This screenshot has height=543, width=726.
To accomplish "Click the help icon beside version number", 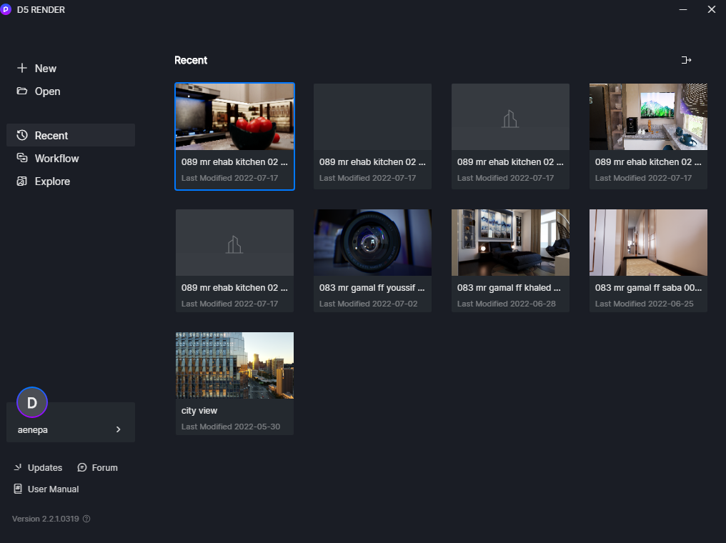I will pos(86,519).
